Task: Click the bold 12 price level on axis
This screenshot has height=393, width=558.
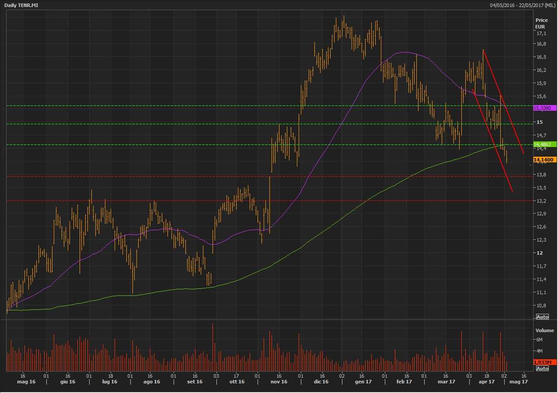Action: [x=539, y=253]
